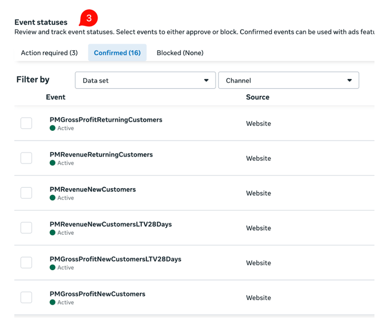Viewport: 384px width, 327px height.
Task: Open the Blocked (None) tab
Action: pyautogui.click(x=180, y=53)
